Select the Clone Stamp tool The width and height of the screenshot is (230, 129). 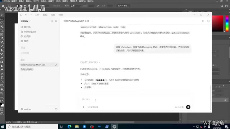tap(2, 50)
